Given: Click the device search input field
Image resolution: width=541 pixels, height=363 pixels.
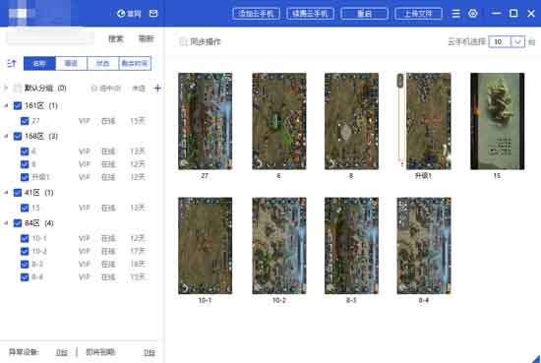Looking at the screenshot, I should [50, 38].
